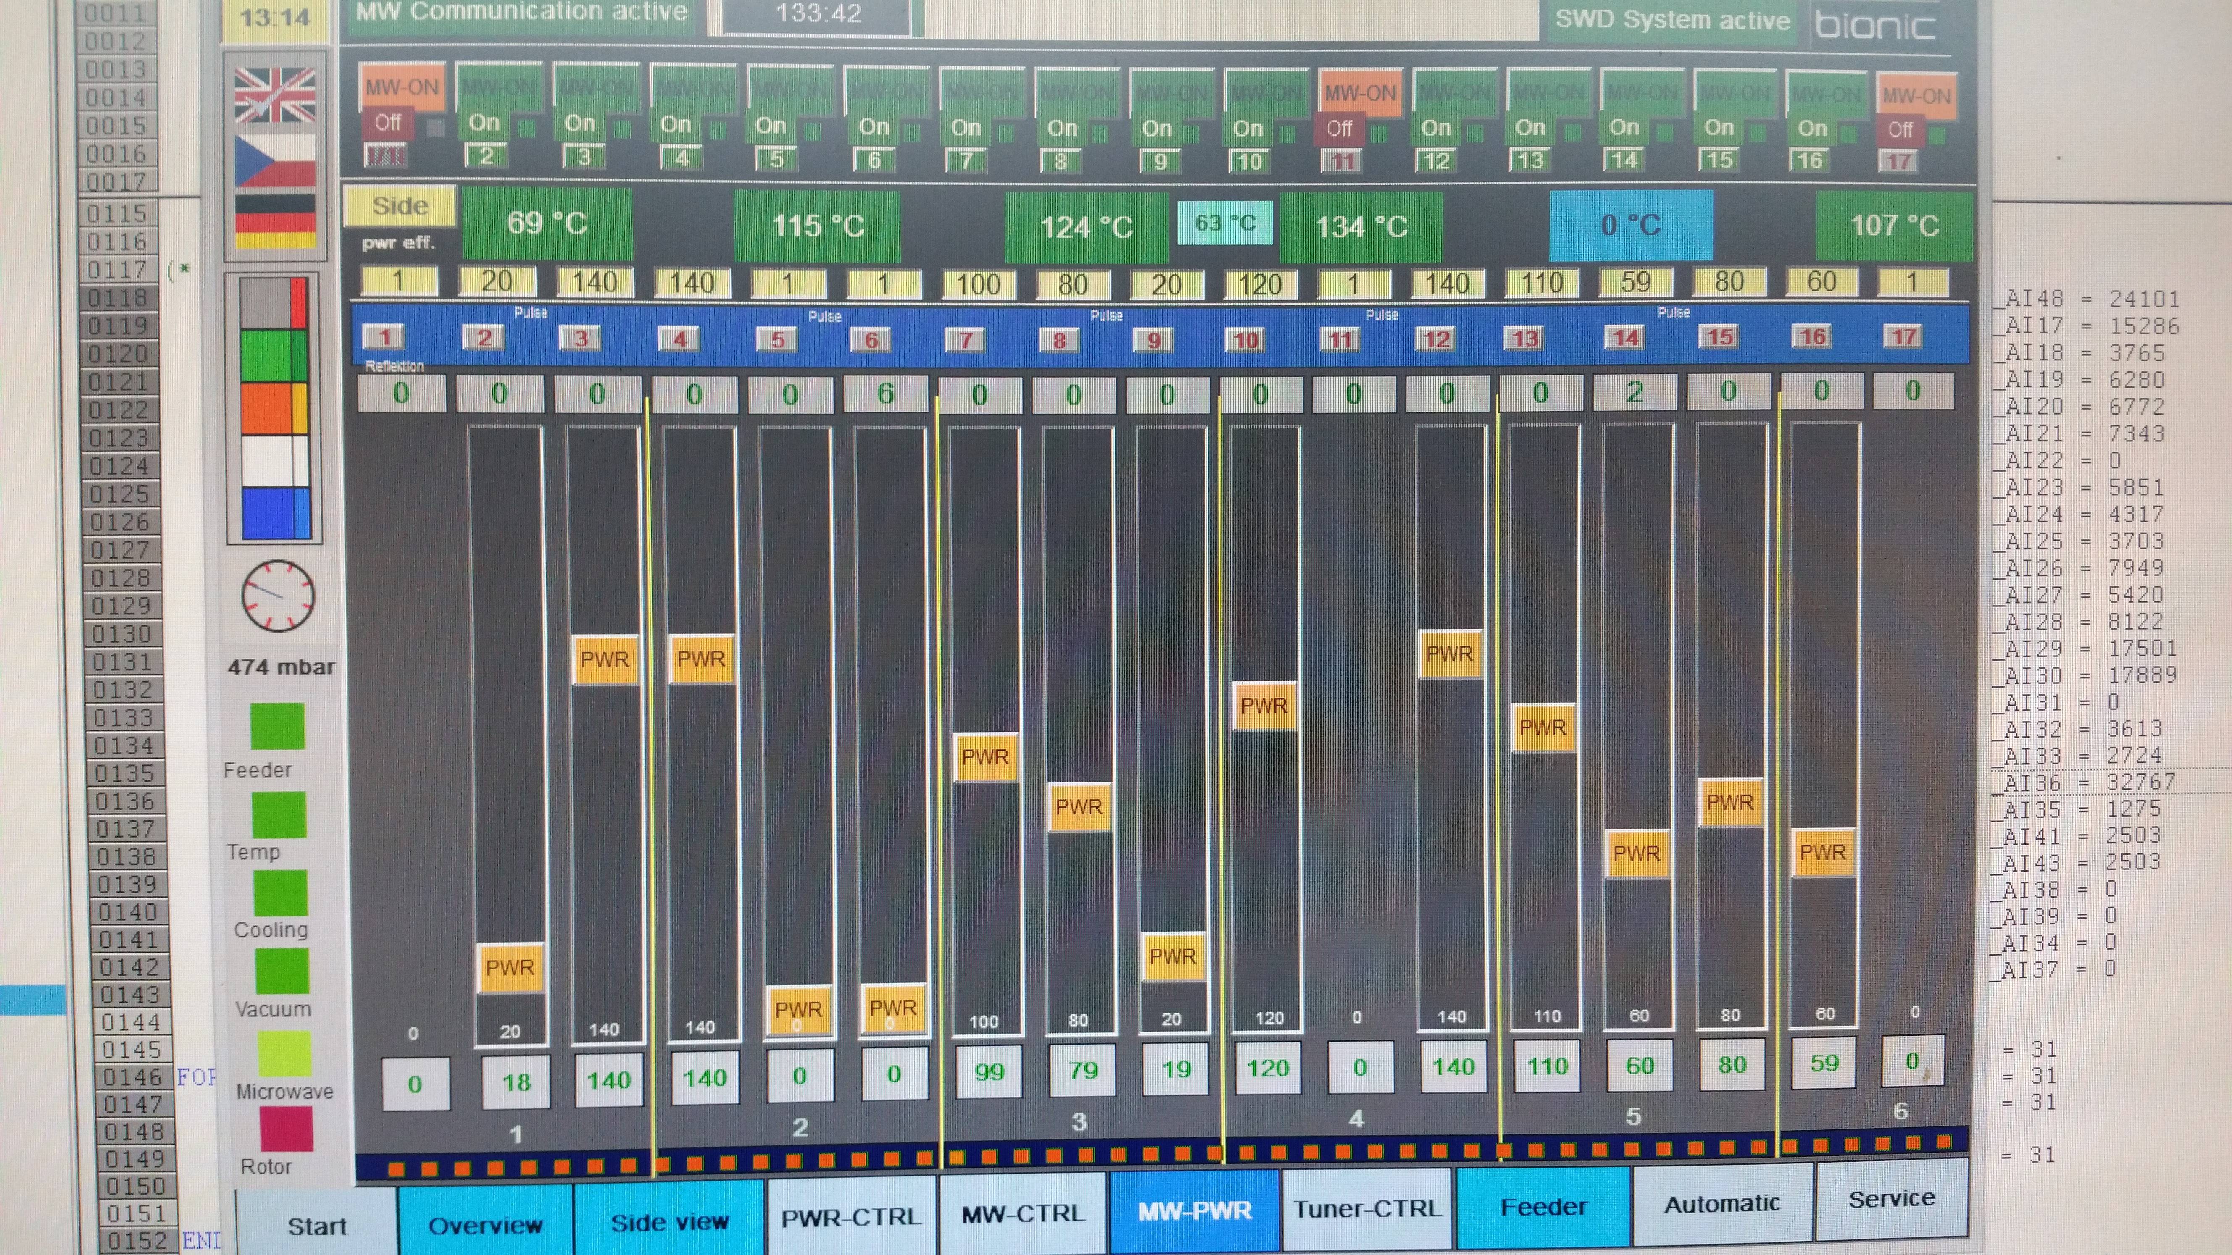Click the pressure gauge clock icon

pyautogui.click(x=277, y=596)
